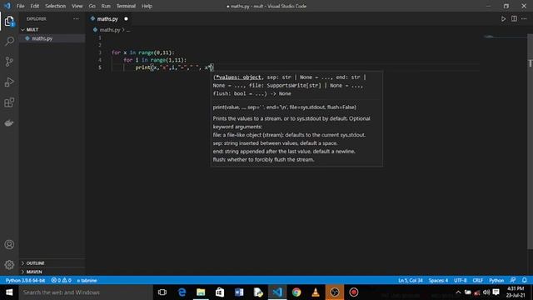Close maths.py tab via unsaved dot
The image size is (533, 300).
pyautogui.click(x=126, y=19)
